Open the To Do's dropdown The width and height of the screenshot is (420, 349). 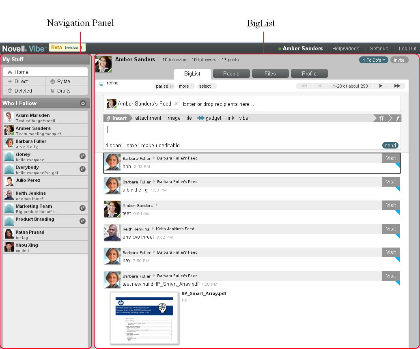pyautogui.click(x=373, y=60)
